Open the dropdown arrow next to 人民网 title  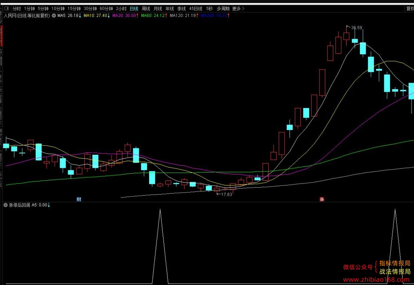pyautogui.click(x=54, y=15)
